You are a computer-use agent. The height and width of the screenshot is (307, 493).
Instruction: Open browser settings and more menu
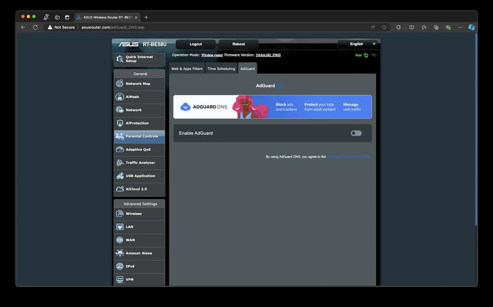click(460, 27)
